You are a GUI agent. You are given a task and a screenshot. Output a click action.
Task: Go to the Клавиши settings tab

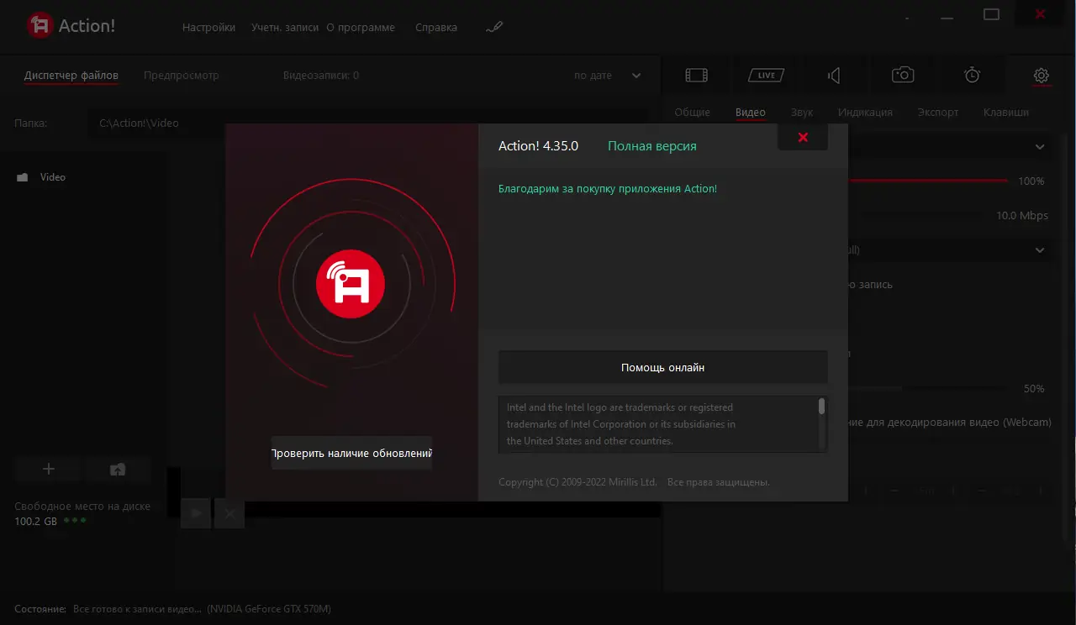click(1006, 113)
